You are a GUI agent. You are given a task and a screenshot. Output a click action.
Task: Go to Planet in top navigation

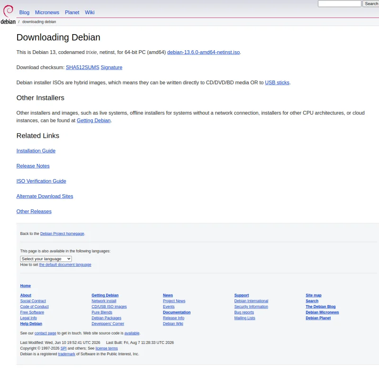72,12
